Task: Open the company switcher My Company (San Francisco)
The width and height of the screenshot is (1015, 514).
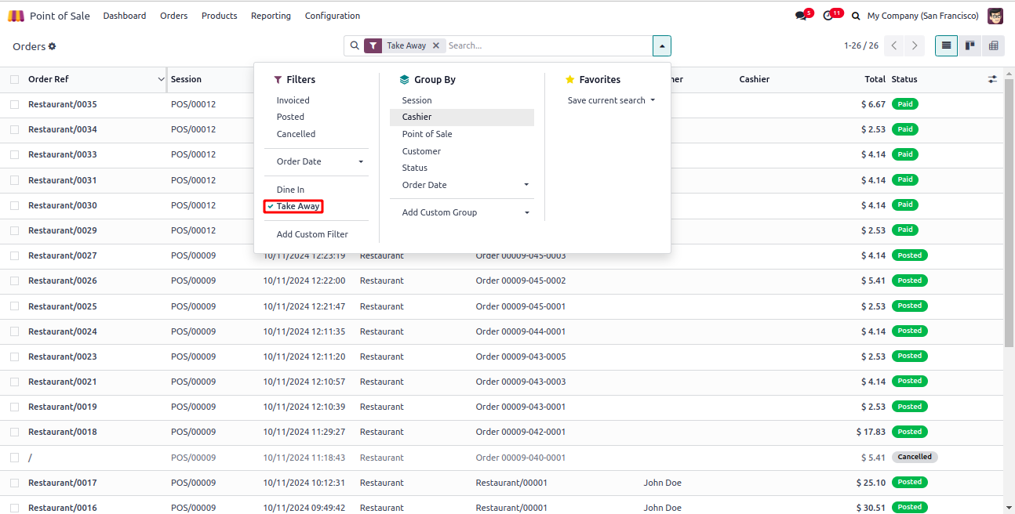Action: pos(923,16)
